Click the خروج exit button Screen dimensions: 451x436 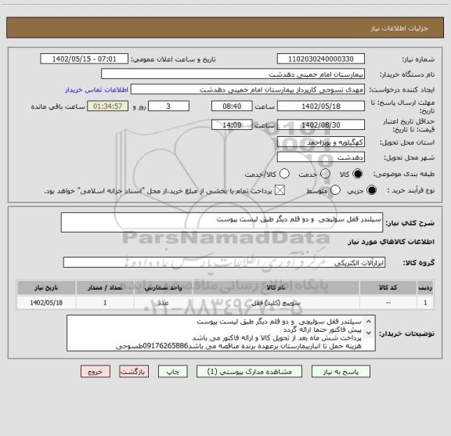96,372
